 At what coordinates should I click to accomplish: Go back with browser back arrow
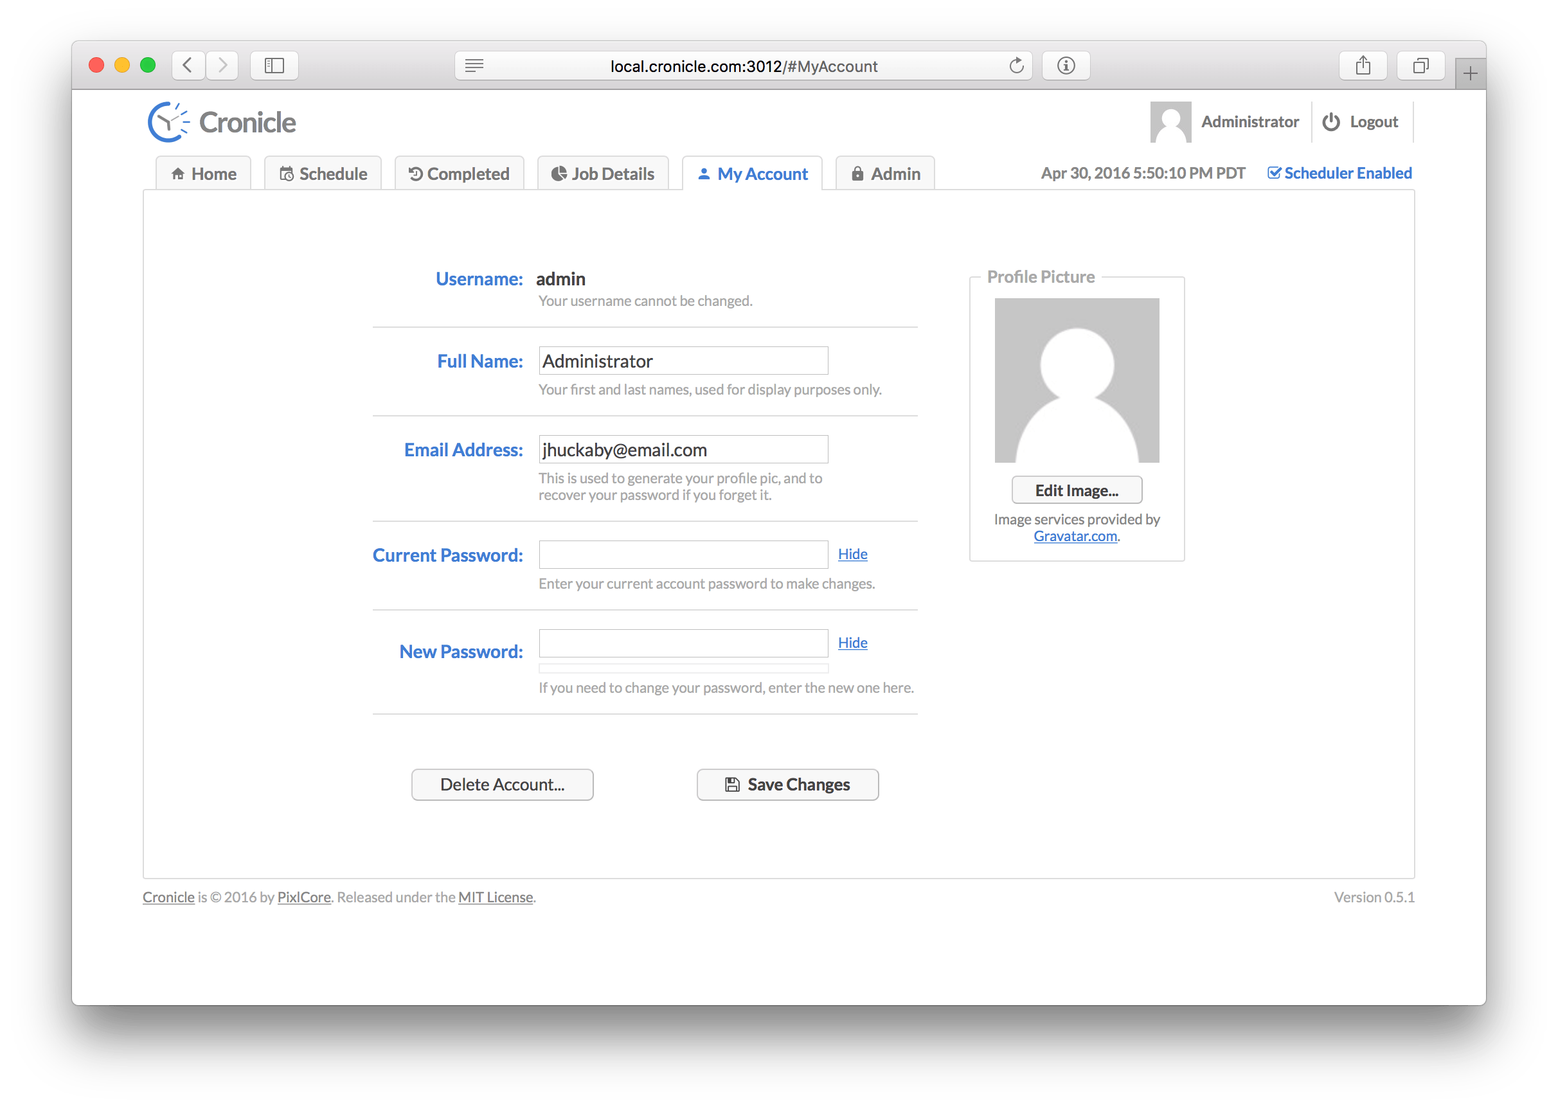(188, 66)
